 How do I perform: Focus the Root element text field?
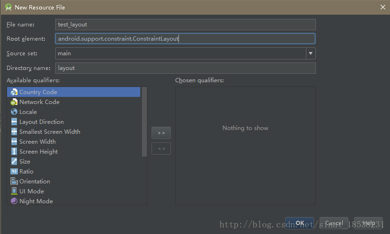[x=185, y=39]
